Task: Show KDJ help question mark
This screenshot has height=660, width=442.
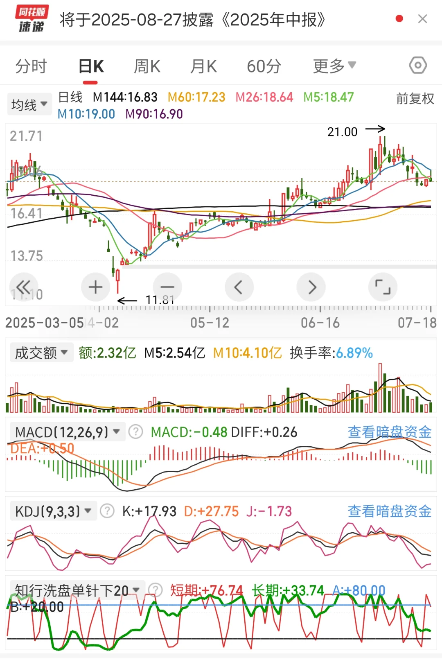Action: pyautogui.click(x=108, y=511)
